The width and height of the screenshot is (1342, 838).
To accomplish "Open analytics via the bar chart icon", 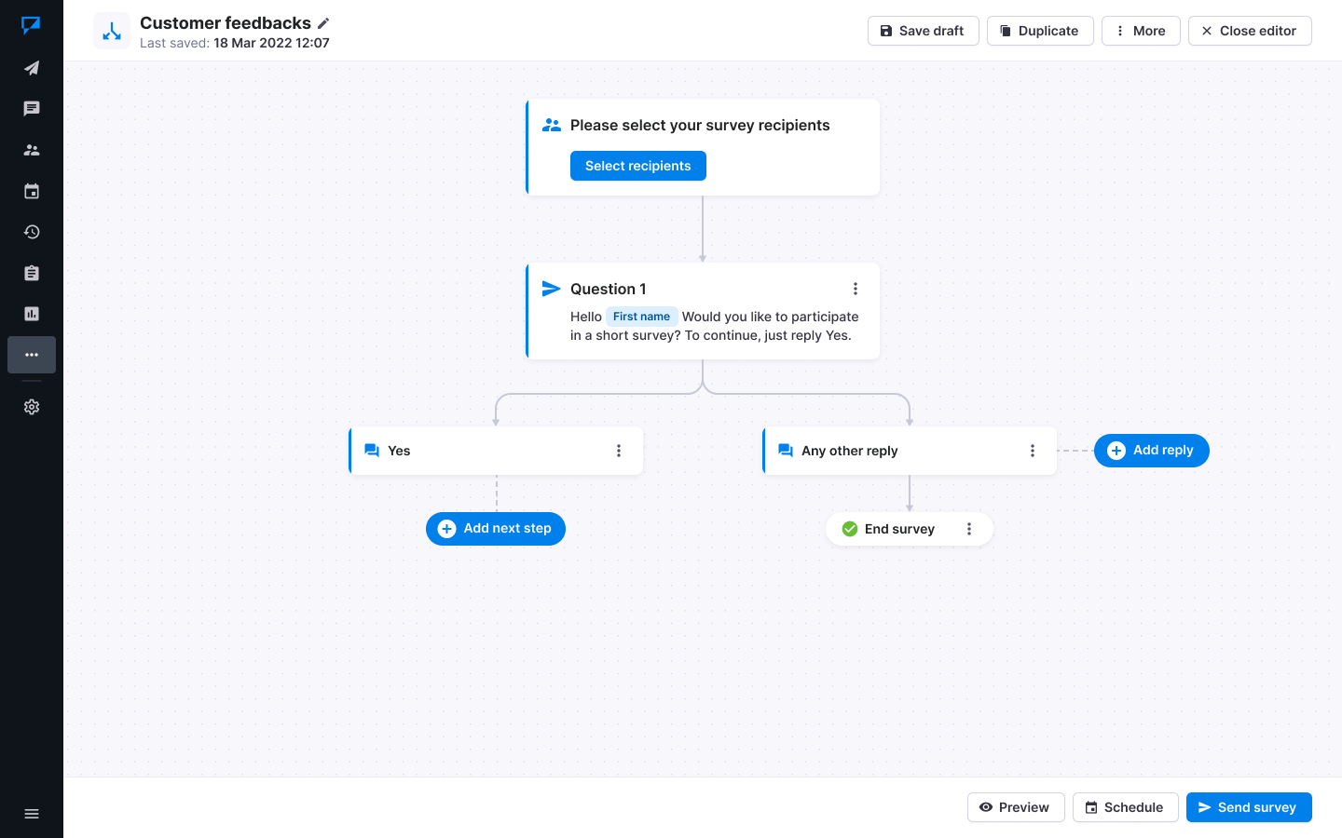I will (32, 313).
